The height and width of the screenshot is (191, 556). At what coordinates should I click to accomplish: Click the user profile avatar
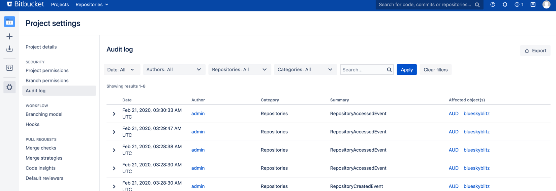pos(546,5)
